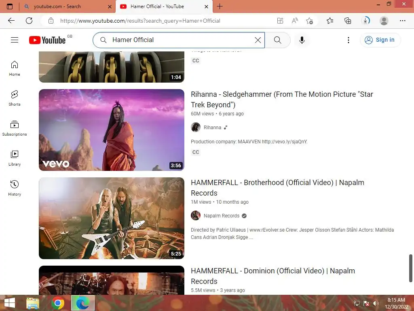Screen dimensions: 414x311
Task: Open Shorts in the sidebar
Action: (15, 98)
